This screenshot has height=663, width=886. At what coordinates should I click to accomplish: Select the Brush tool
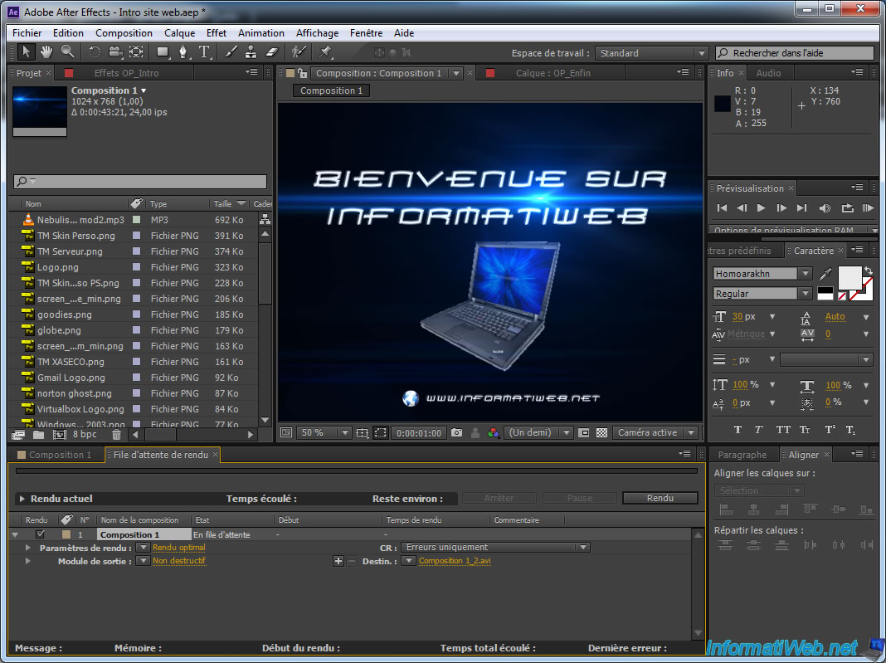(x=231, y=52)
